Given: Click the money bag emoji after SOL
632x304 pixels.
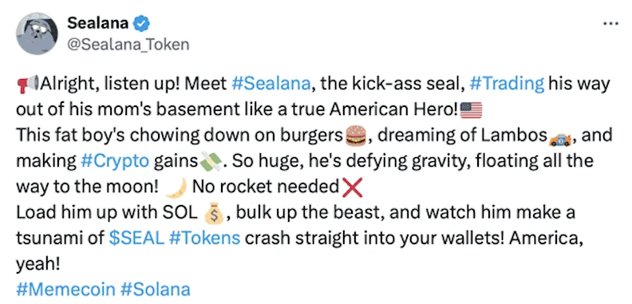Looking at the screenshot, I should point(214,213).
